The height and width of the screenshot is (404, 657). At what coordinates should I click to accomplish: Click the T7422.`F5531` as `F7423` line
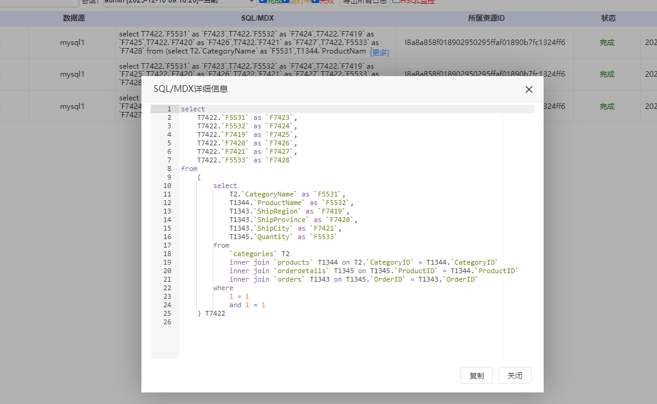pos(247,117)
